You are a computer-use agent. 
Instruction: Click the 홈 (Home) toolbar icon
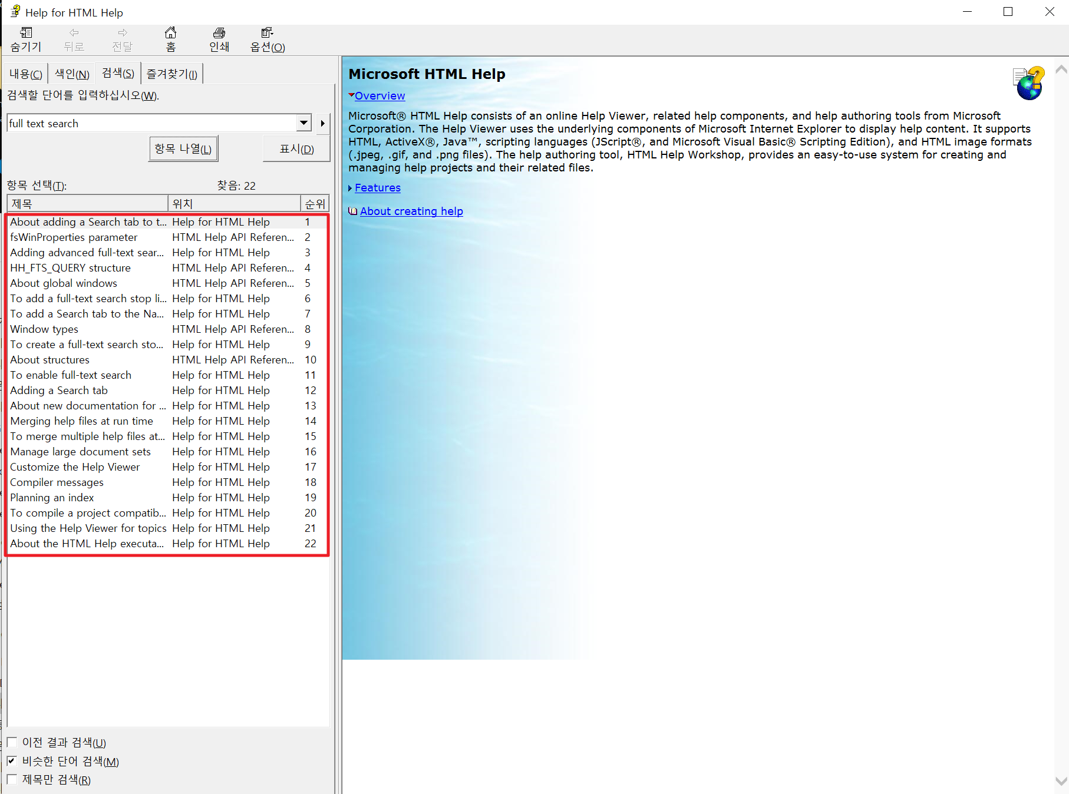tap(170, 39)
